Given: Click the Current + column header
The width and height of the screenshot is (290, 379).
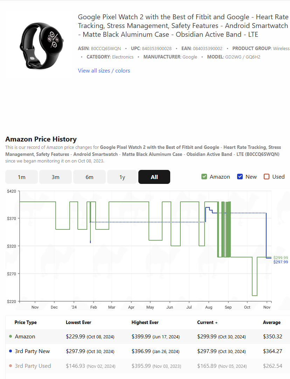Looking at the screenshot, I should pyautogui.click(x=207, y=323).
